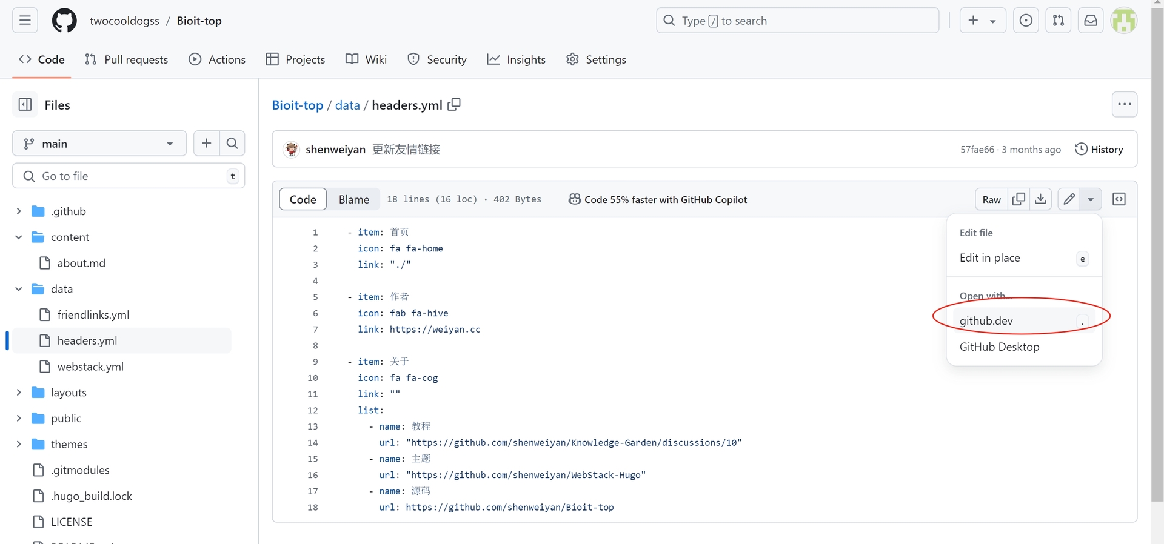This screenshot has height=544, width=1164.
Task: Open the symbols panel icon
Action: pyautogui.click(x=1119, y=199)
